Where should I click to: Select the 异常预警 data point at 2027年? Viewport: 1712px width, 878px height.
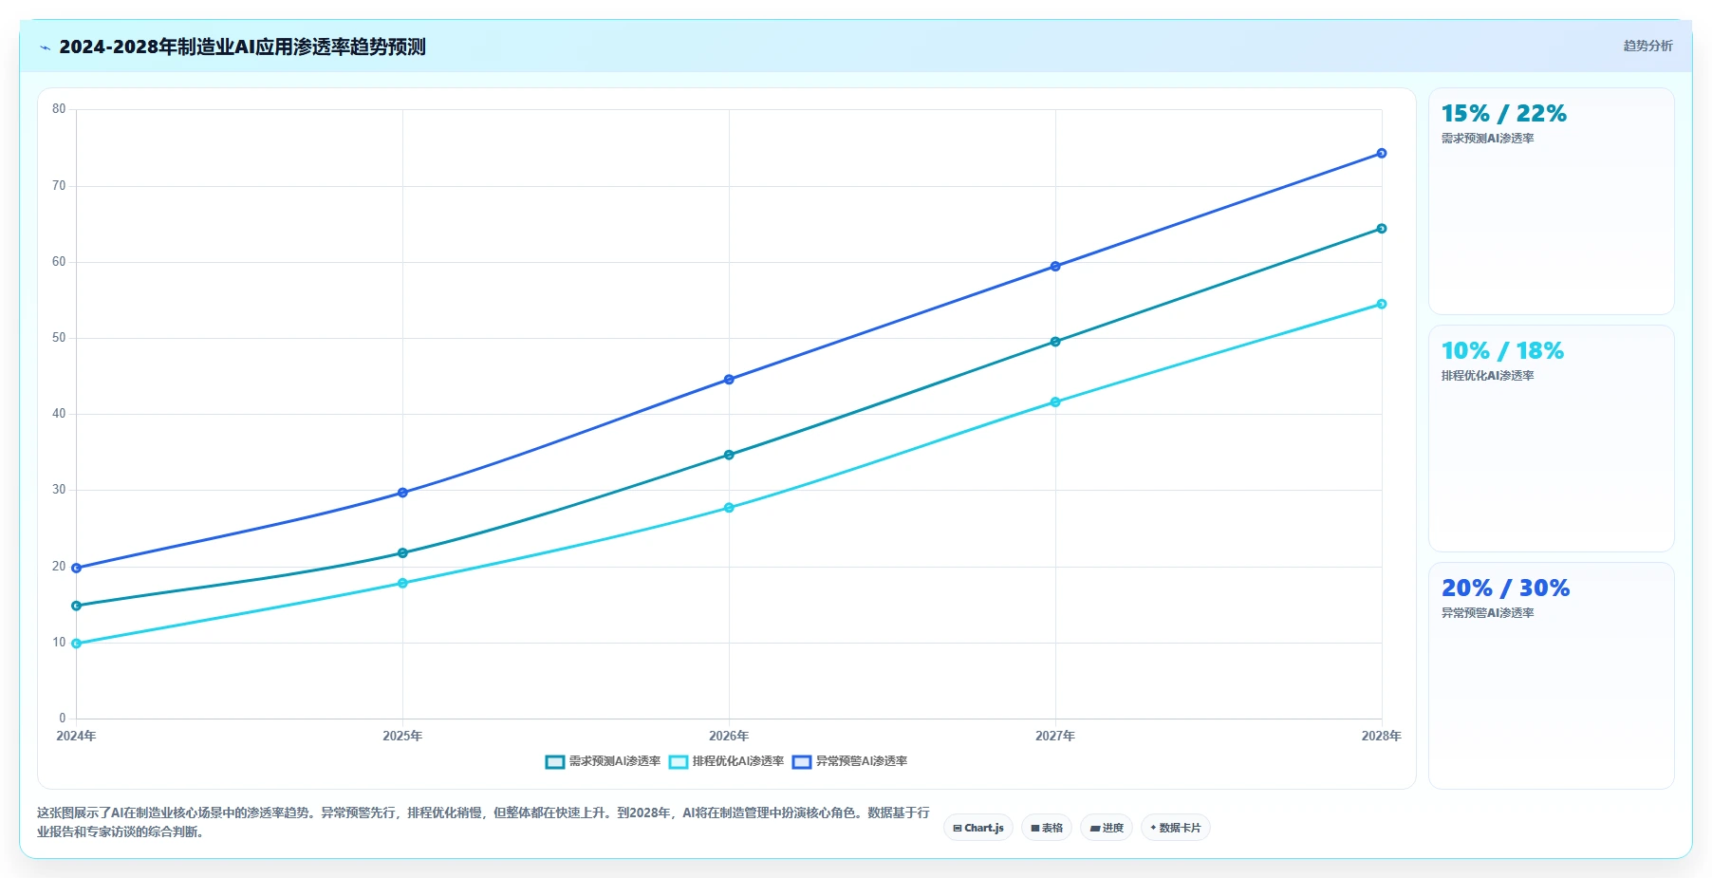pos(1055,267)
